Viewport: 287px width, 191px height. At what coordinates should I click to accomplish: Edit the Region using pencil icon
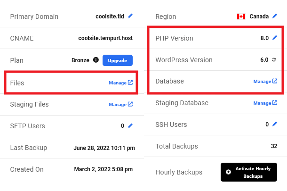pos(275,16)
